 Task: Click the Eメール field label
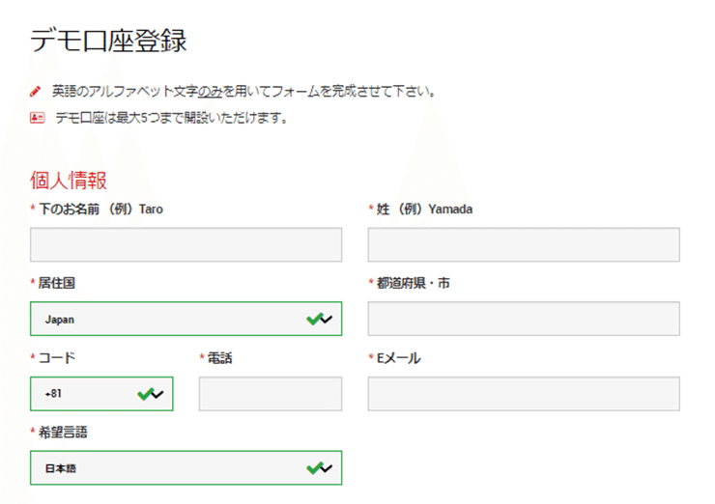pyautogui.click(x=399, y=358)
